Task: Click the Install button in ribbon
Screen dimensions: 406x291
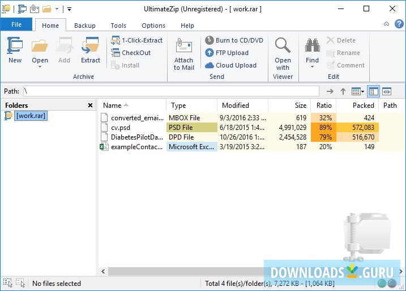Action: 125,65
